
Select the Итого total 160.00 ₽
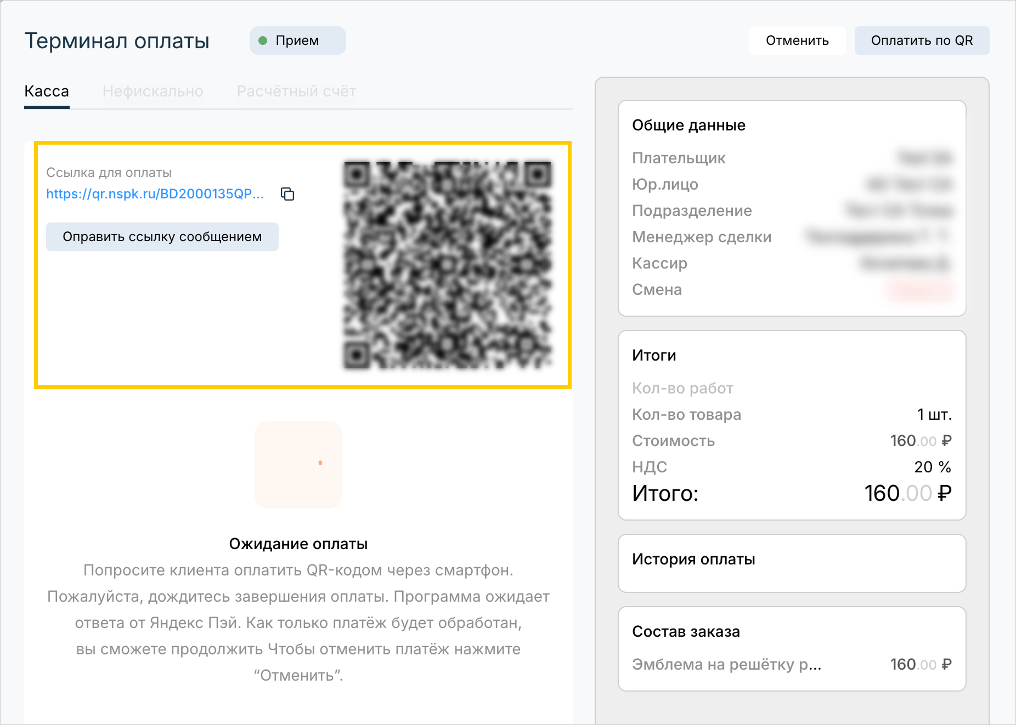pos(908,494)
